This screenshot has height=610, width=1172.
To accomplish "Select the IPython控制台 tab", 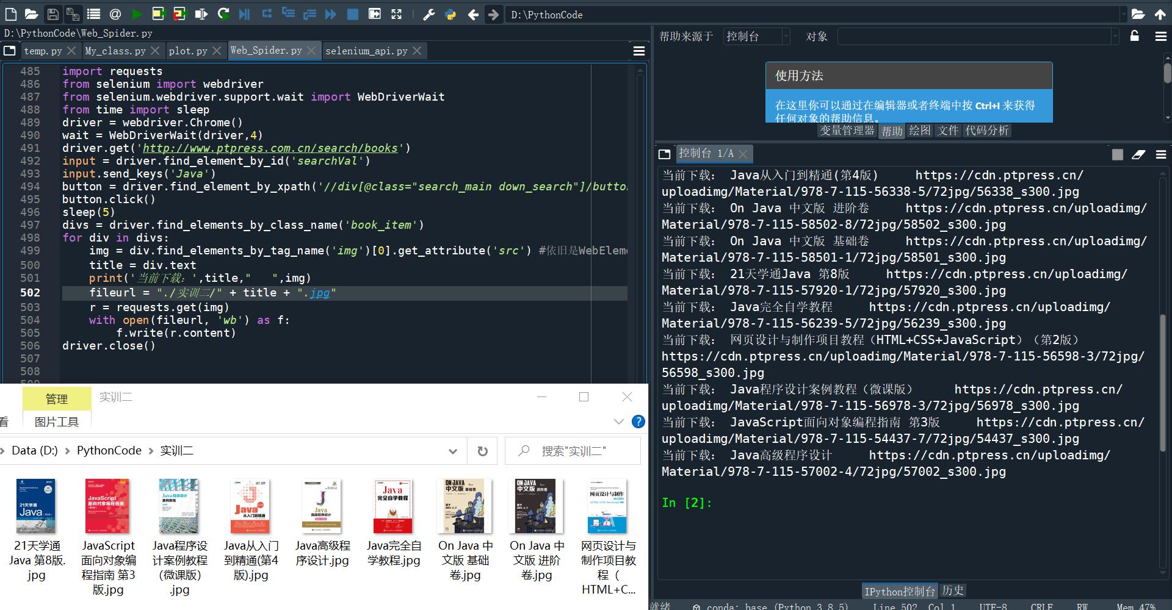I will coord(899,591).
